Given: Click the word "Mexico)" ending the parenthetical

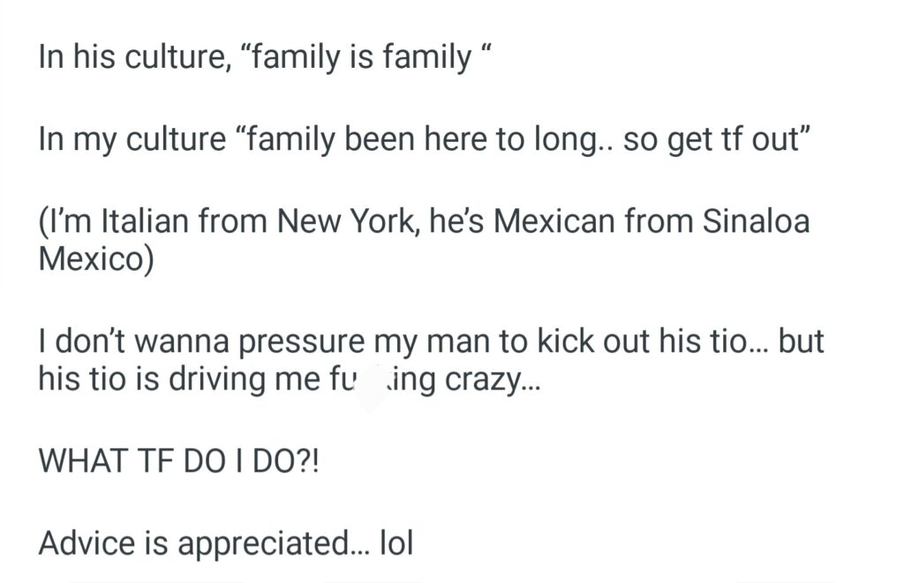Looking at the screenshot, I should (x=95, y=259).
